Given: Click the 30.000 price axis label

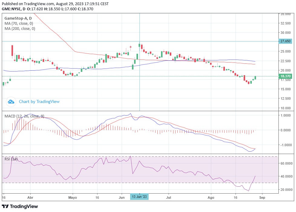Looking at the screenshot, I should tap(285, 32).
